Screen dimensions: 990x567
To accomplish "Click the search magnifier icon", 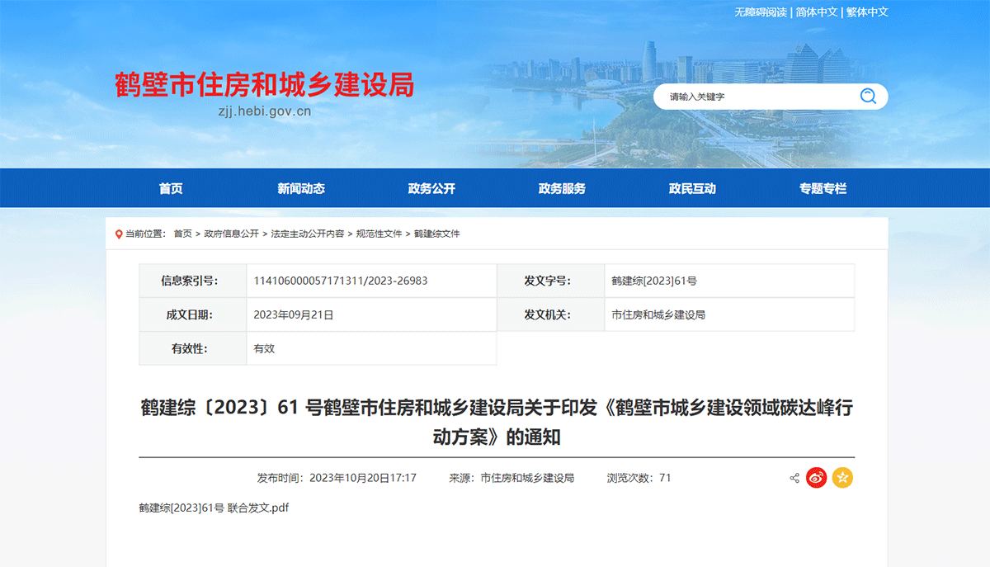I will 867,97.
